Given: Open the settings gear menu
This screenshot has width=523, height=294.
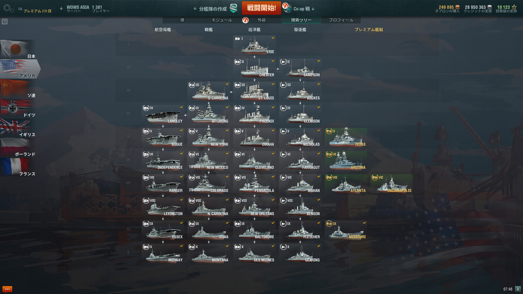Looking at the screenshot, I should point(8,8).
